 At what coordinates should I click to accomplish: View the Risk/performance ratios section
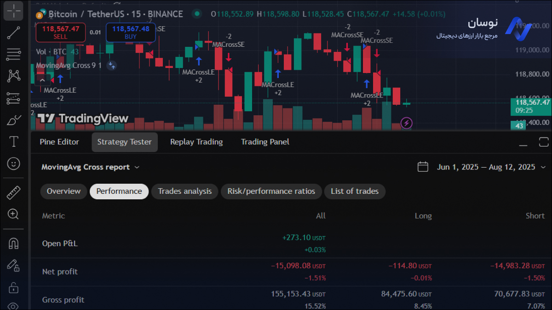point(271,191)
